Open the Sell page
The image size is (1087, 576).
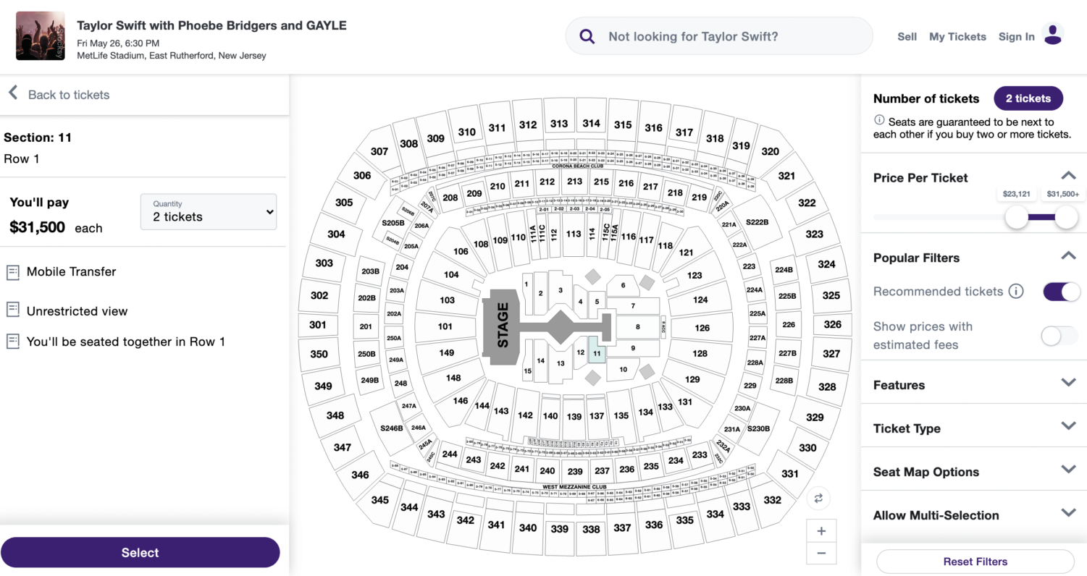point(907,37)
